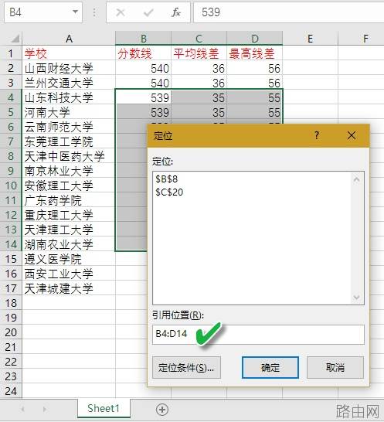Go to previous sheet with navigation arrow
The image size is (384, 422).
pyautogui.click(x=22, y=410)
